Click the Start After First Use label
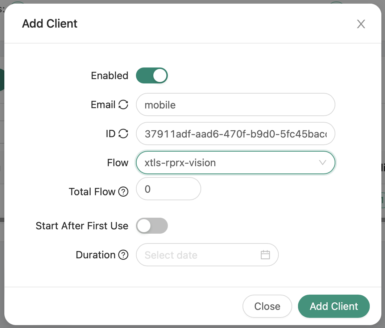This screenshot has height=328, width=385. click(x=82, y=226)
